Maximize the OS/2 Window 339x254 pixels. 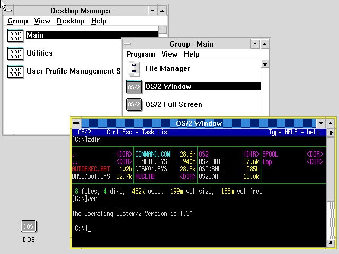330,123
